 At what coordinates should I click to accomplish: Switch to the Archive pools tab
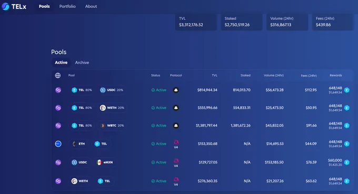[x=82, y=63]
